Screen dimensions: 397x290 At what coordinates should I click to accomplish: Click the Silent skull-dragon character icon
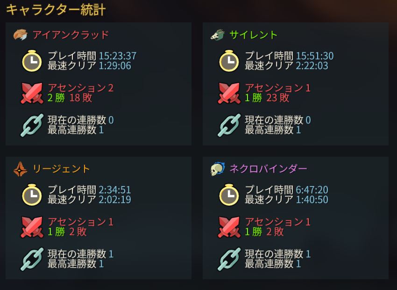[x=218, y=35]
